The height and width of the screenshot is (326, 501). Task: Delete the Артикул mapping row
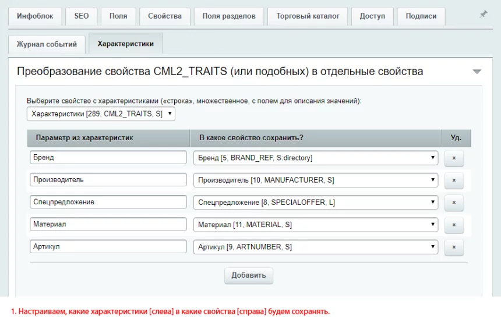point(454,247)
